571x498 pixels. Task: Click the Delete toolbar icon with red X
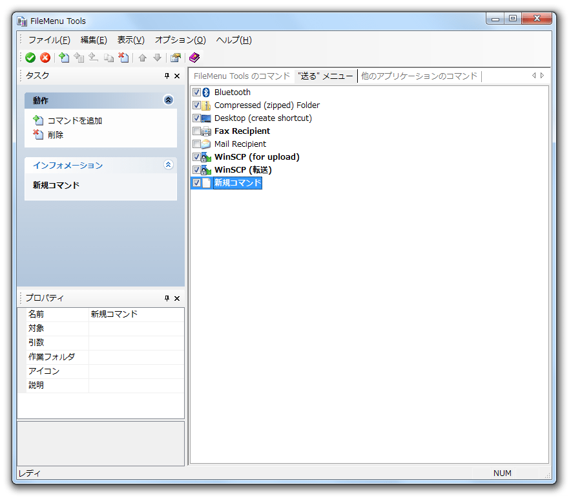pos(123,58)
